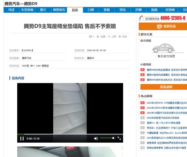This screenshot has height=157, width=187.
Task: Open 2026款奇瑞风云T11测试报告 link
Action: tap(167, 138)
